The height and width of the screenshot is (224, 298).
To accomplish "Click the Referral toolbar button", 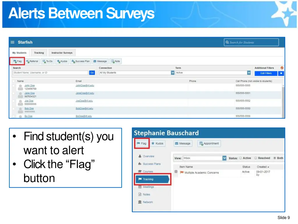I will 32,61.
